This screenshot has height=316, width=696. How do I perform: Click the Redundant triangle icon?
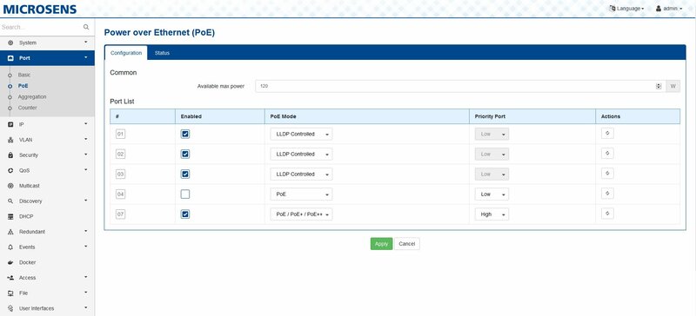pos(10,232)
